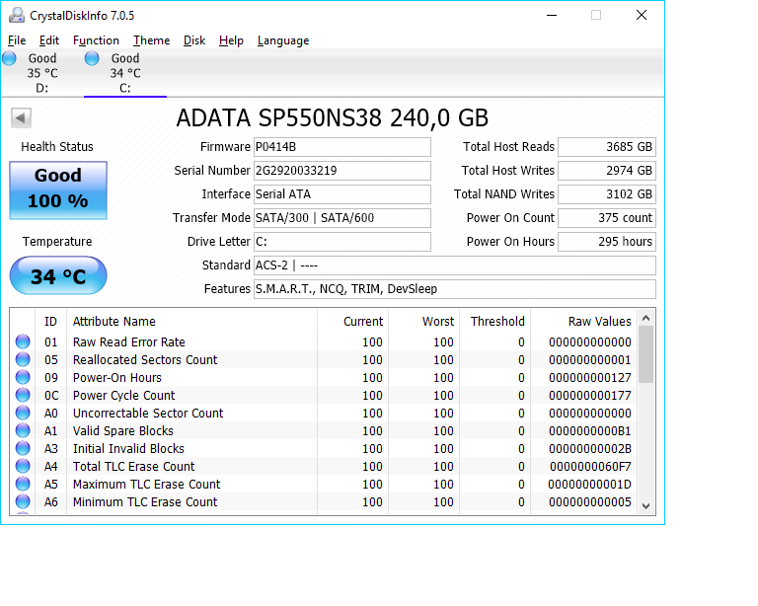Image resolution: width=758 pixels, height=606 pixels.
Task: Select the 'Raw Read Error Rate' attribute name
Action: (x=129, y=342)
